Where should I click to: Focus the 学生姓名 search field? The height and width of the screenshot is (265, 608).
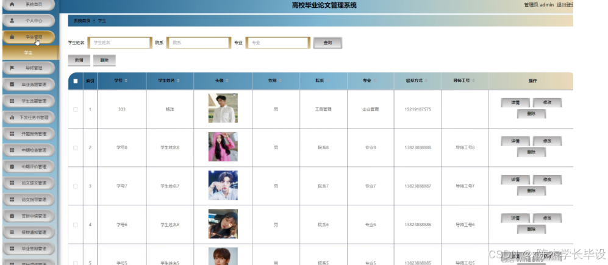click(120, 43)
